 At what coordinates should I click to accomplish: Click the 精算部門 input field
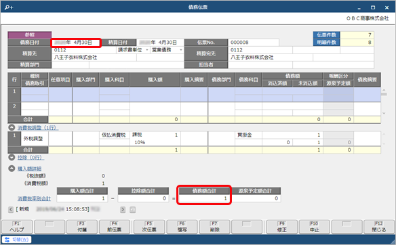coord(71,65)
